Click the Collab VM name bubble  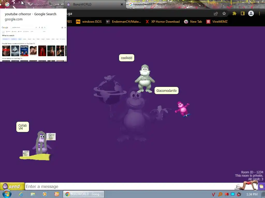pyautogui.click(x=23, y=127)
